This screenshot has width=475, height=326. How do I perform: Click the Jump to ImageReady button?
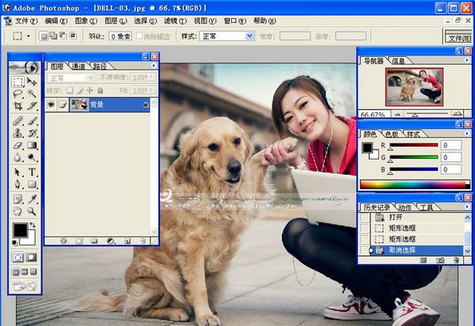(25, 286)
